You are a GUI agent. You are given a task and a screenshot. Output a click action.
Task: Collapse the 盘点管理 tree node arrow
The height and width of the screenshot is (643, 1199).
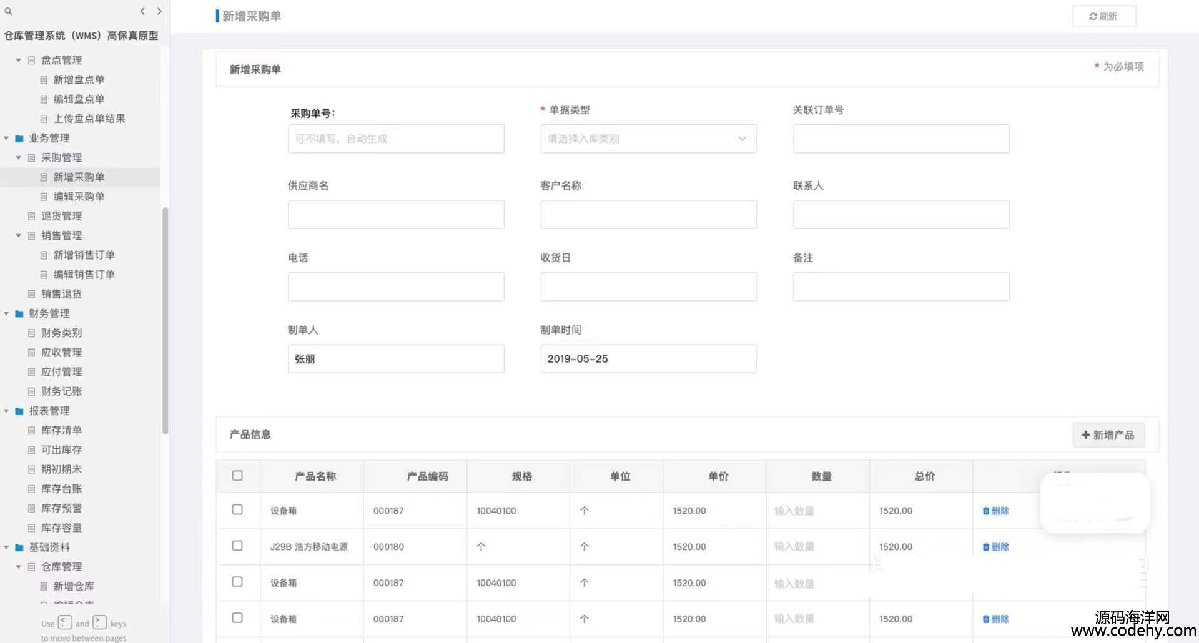pyautogui.click(x=19, y=60)
